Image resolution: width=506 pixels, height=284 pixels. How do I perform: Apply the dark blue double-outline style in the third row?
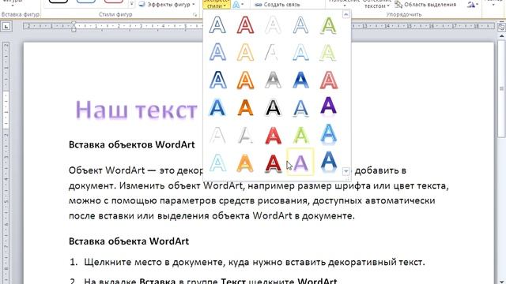[217, 80]
